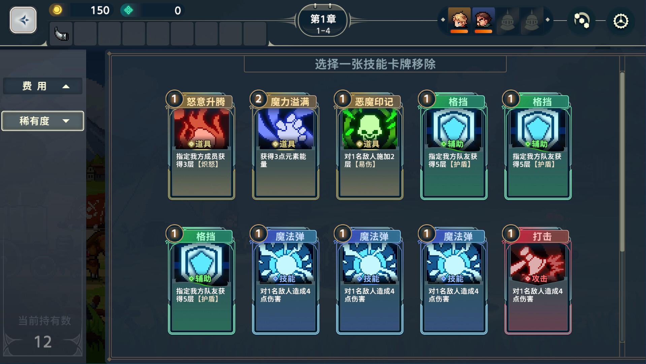Choose the 怒意升腾 card to remove

pos(201,145)
